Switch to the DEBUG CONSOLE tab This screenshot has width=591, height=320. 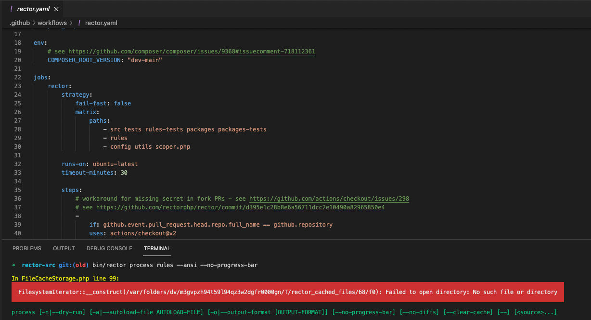tap(109, 248)
